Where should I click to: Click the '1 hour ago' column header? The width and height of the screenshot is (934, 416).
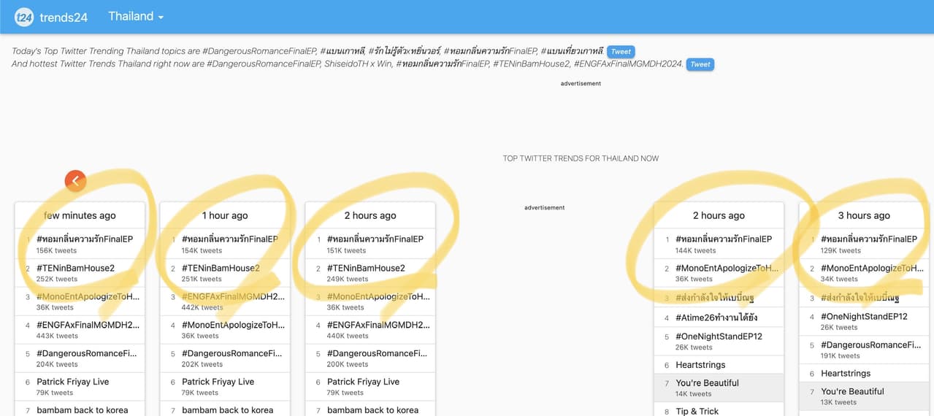(225, 215)
